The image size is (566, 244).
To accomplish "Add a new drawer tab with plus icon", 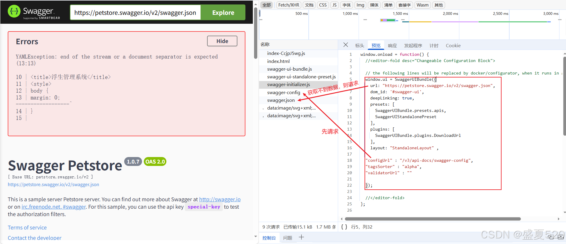I will click(301, 237).
